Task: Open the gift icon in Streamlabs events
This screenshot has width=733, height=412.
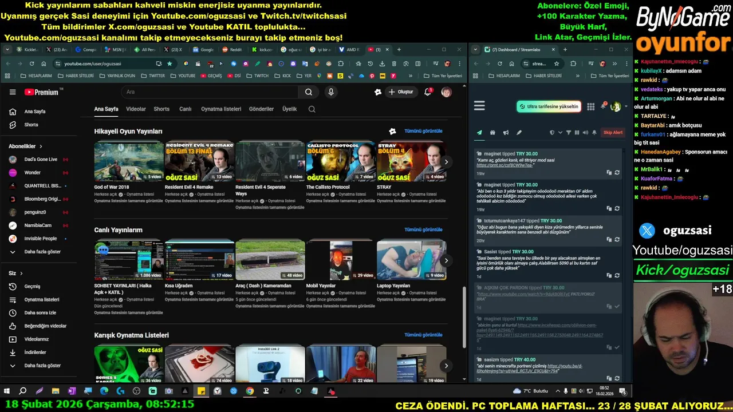Action: (x=492, y=133)
